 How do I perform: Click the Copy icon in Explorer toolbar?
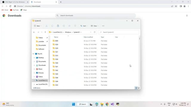tap(52, 26)
